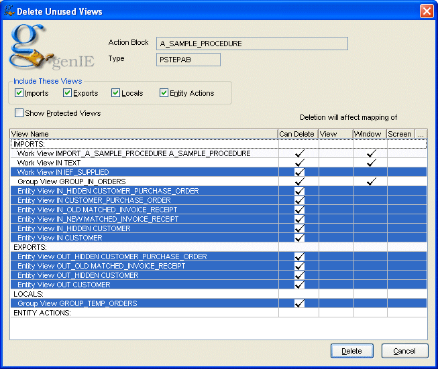Viewport: 438px width, 369px height.
Task: Click the Action Block text field
Action: (252, 44)
